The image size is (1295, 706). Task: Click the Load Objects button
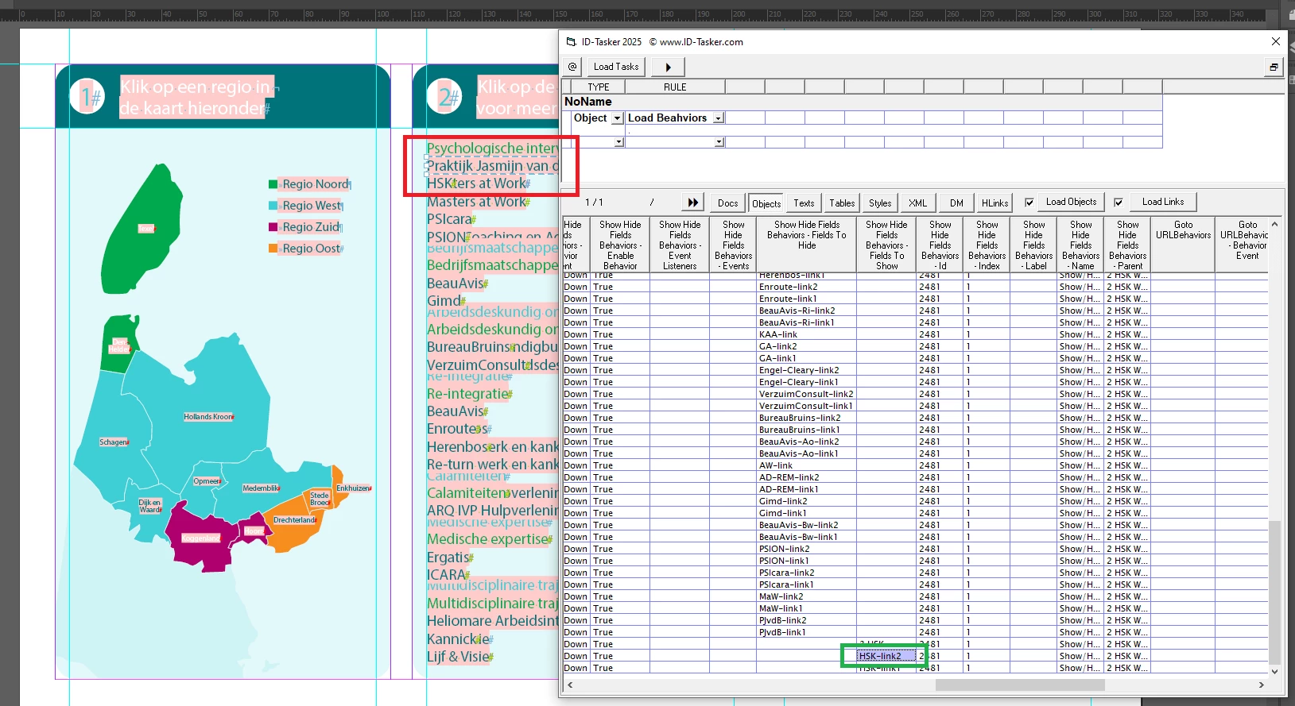tap(1071, 202)
